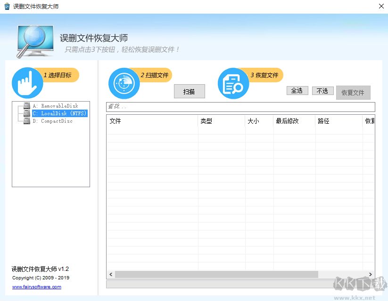Click inside the 查找 search field
Screen dimensions: 388x301
pyautogui.click(x=189, y=107)
